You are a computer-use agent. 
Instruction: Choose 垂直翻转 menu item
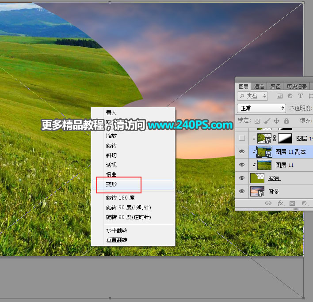click(133, 240)
